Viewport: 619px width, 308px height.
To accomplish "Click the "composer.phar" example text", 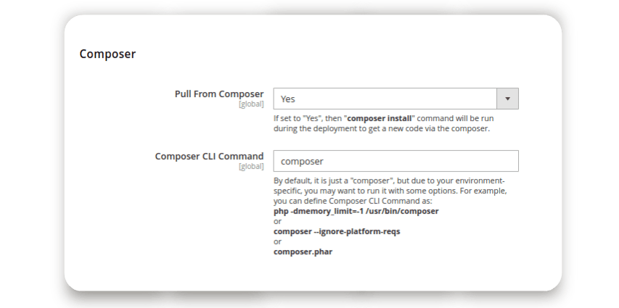I will click(303, 251).
